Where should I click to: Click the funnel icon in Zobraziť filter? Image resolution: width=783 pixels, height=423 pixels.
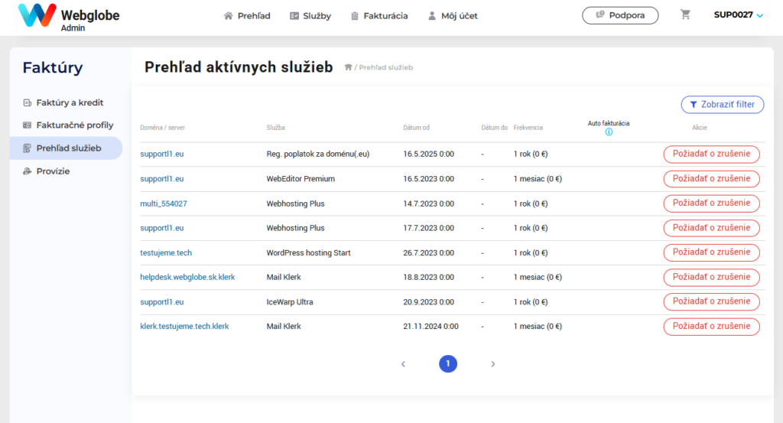click(693, 105)
